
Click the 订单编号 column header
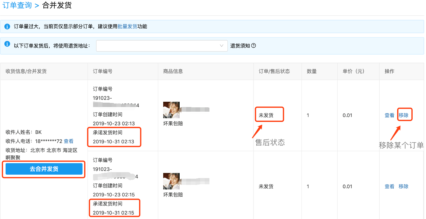(103, 71)
